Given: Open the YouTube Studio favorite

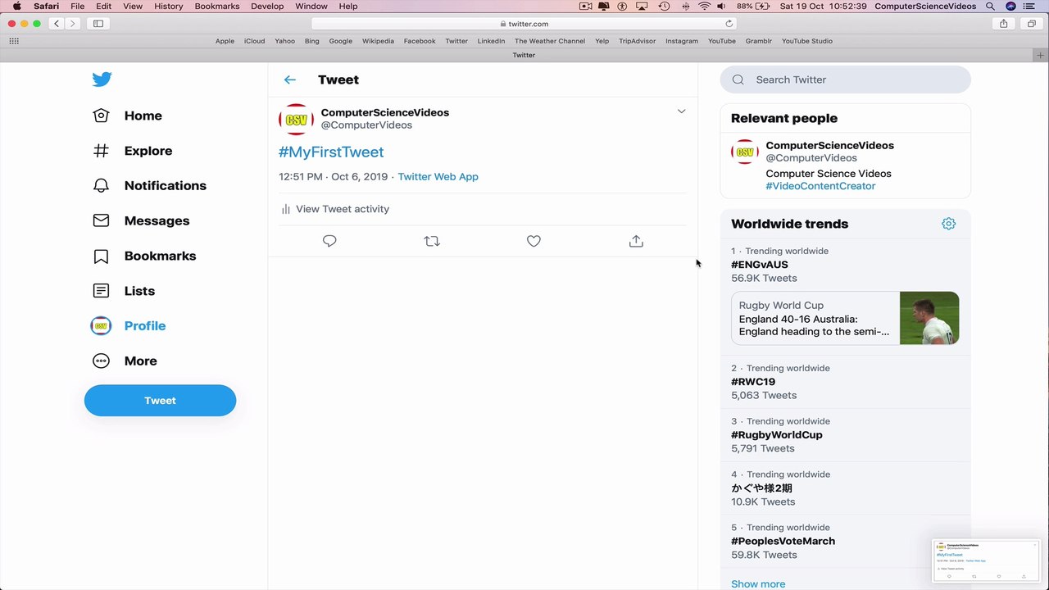Looking at the screenshot, I should point(806,41).
